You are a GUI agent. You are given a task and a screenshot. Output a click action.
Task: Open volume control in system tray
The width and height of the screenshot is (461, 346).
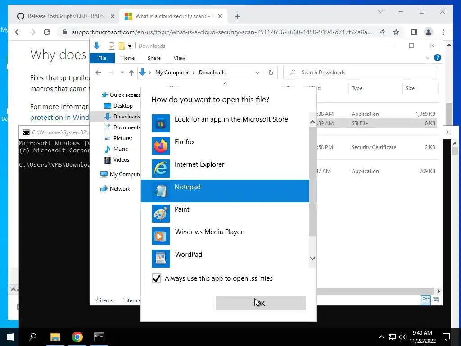point(402,337)
